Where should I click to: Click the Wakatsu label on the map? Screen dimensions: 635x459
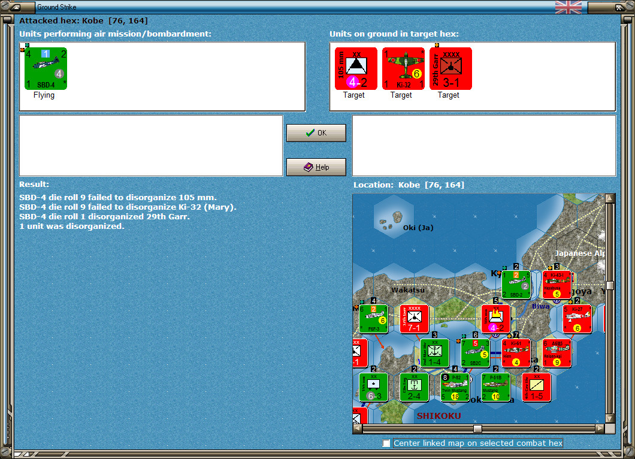click(408, 290)
